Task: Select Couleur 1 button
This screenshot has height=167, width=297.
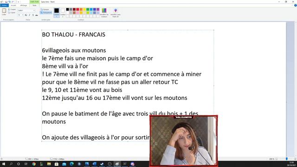Action: click(57, 13)
